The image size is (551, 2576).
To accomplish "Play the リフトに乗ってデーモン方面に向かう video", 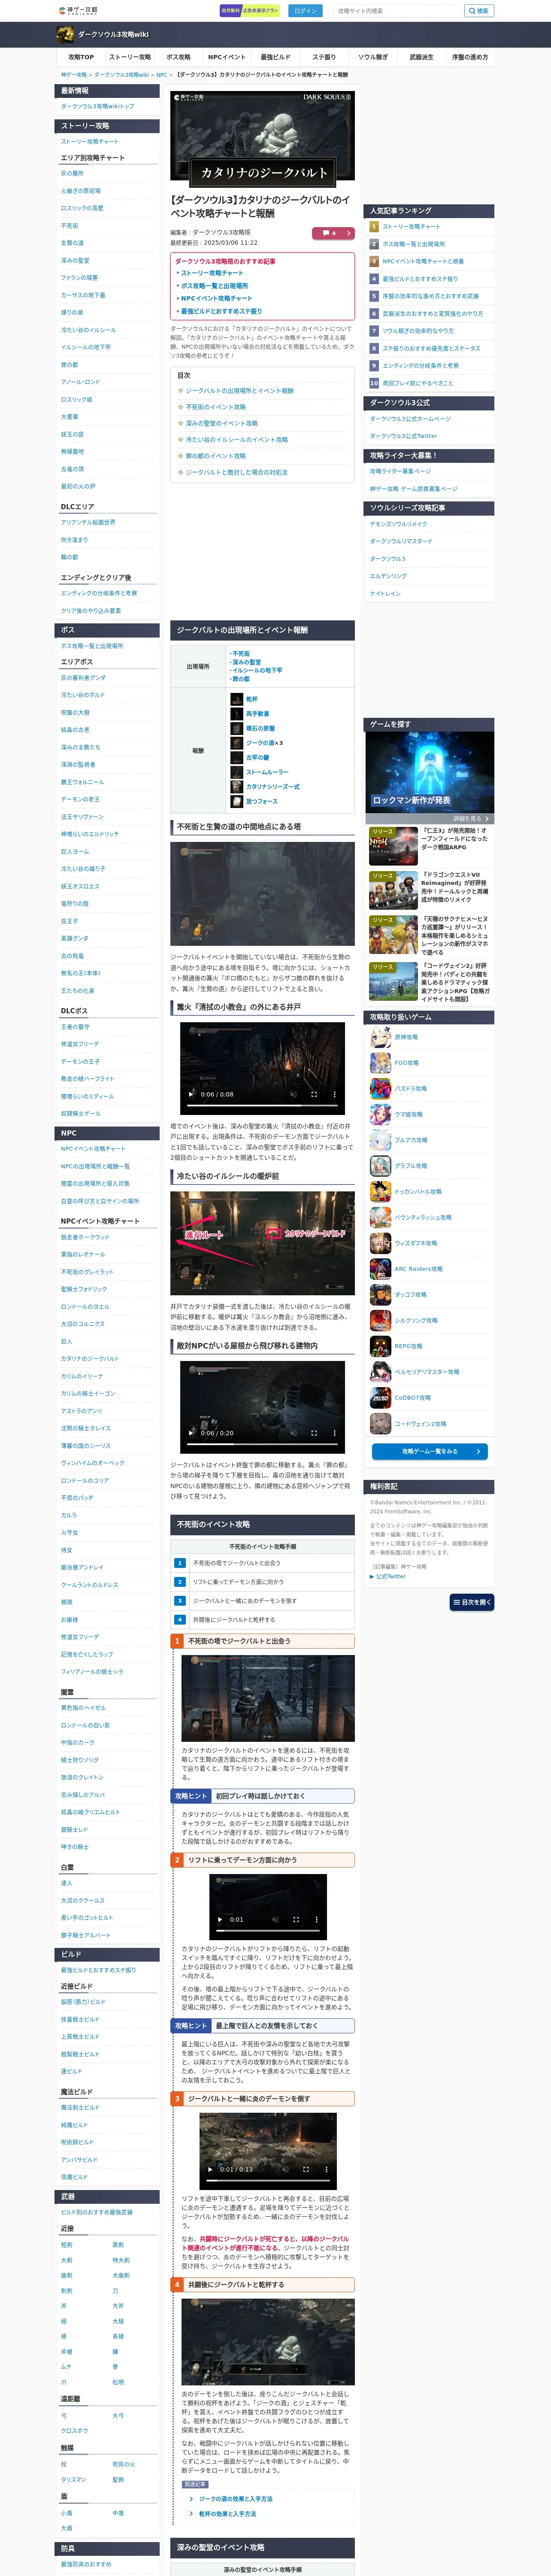I will tap(220, 1919).
